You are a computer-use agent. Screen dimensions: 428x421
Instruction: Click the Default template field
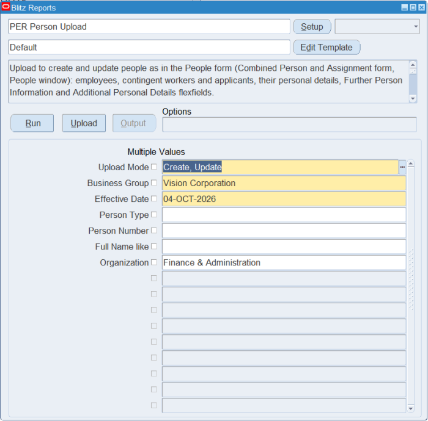(x=149, y=48)
